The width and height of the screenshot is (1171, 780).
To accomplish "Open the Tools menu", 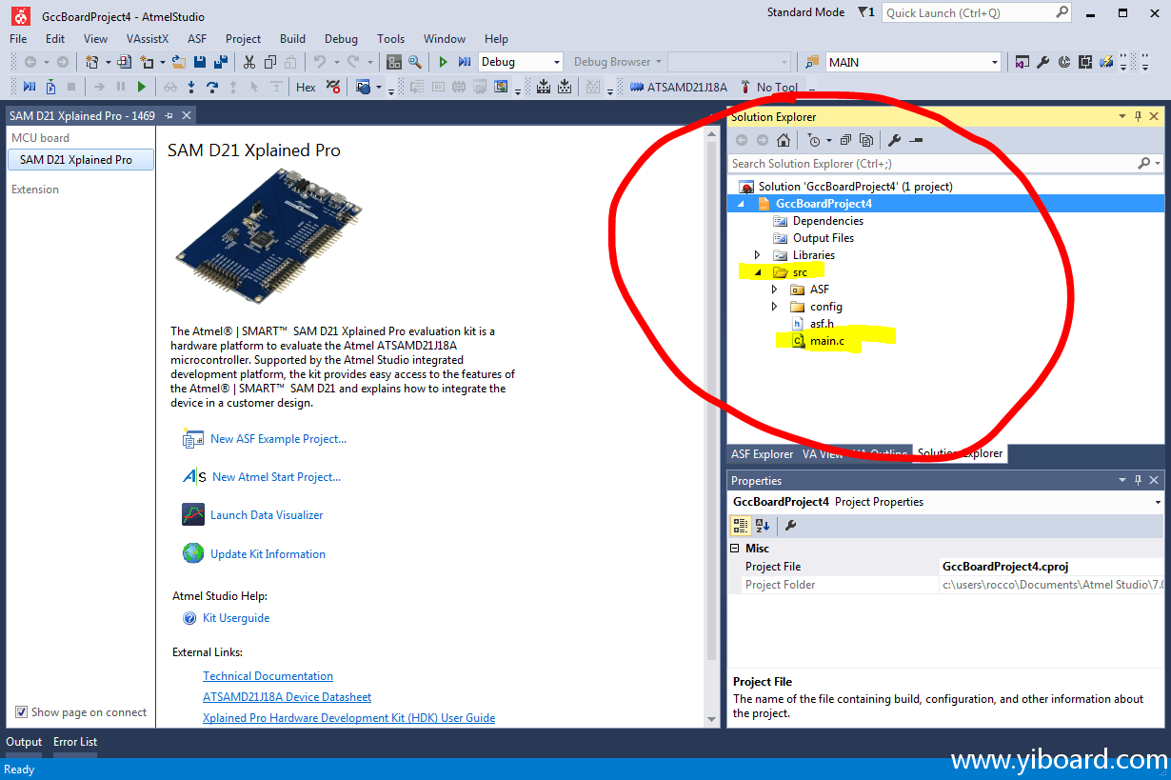I will pos(390,39).
